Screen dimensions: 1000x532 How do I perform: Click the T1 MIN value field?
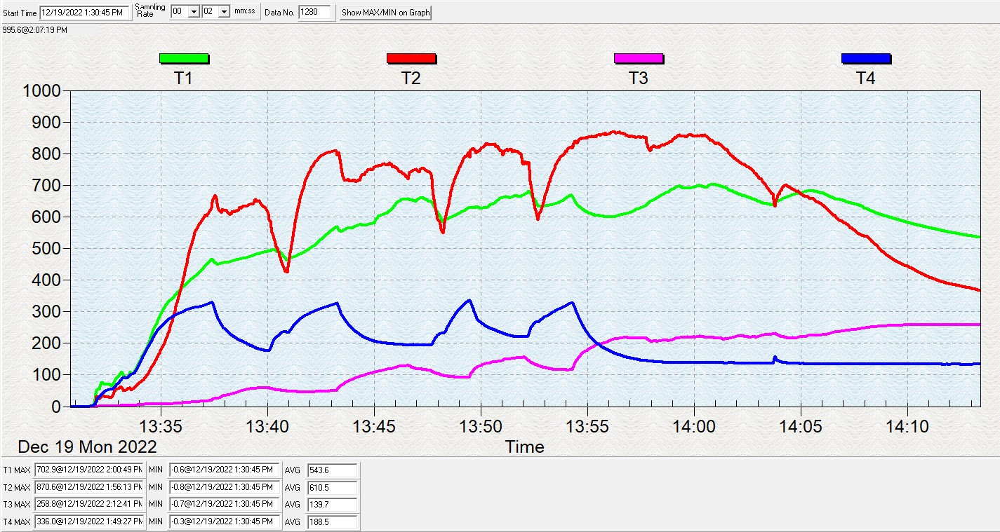point(225,470)
